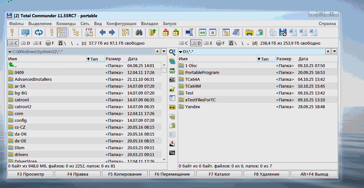Click the floppy disk with sync arrows icon
Image resolution: width=364 pixels, height=188 pixels.
point(283,33)
